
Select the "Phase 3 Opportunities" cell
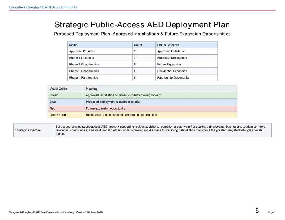[x=100, y=71]
